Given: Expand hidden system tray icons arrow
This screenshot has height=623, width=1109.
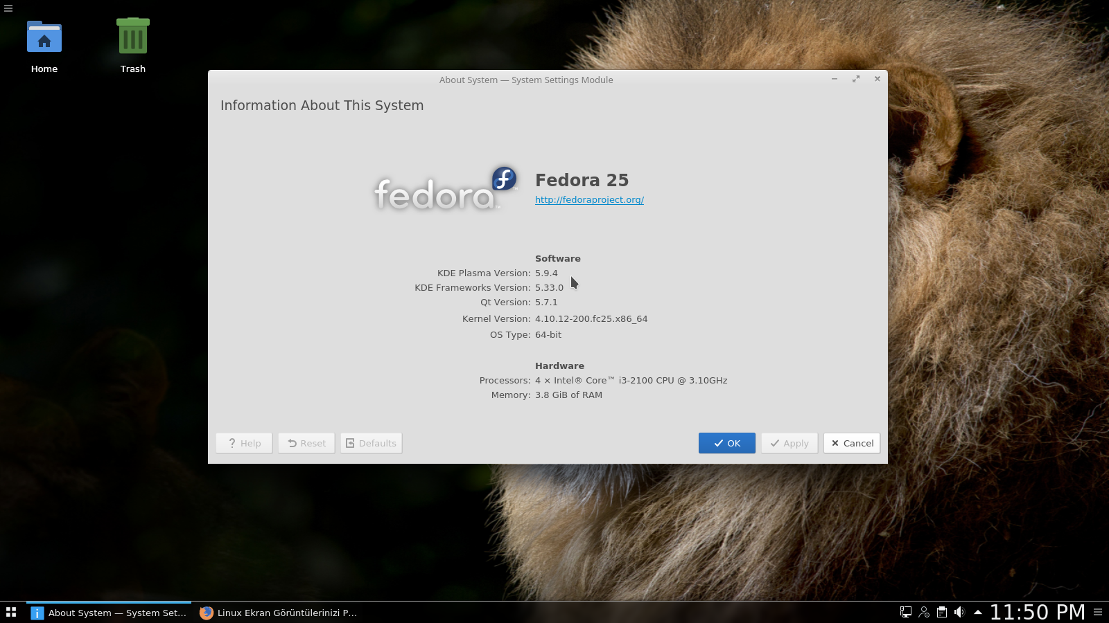Looking at the screenshot, I should coord(977,612).
